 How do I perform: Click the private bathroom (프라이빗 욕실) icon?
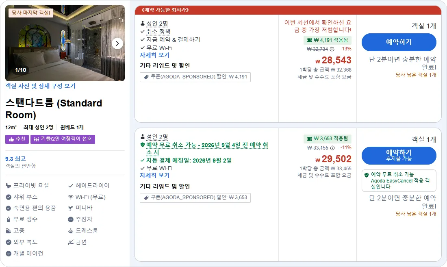8,186
